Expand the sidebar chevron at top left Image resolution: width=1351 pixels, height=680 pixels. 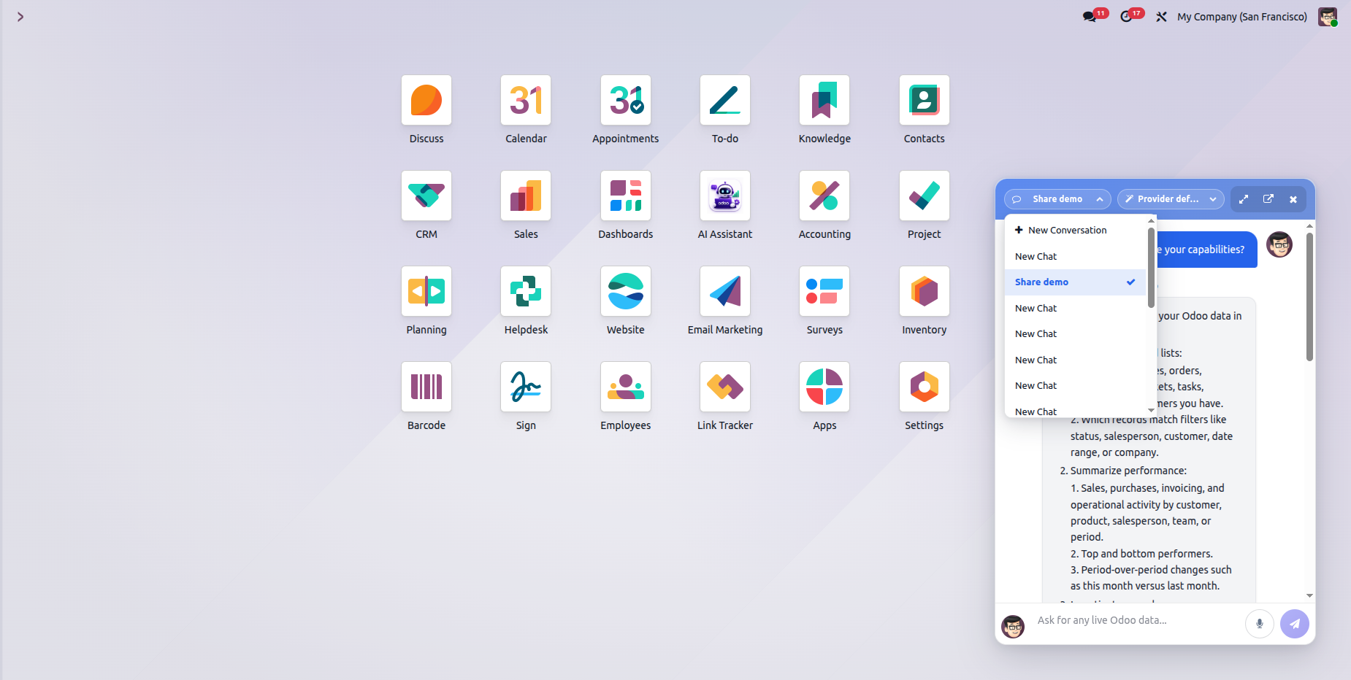tap(20, 17)
